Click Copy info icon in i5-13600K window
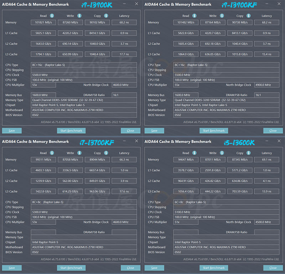 point(249,153)
